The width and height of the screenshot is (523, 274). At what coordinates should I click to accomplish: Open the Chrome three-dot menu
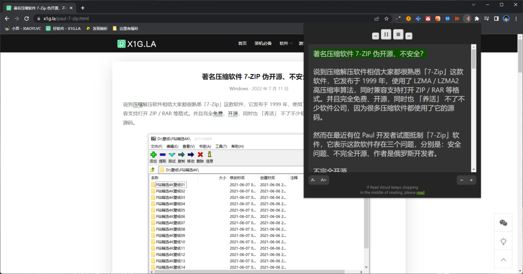click(516, 19)
